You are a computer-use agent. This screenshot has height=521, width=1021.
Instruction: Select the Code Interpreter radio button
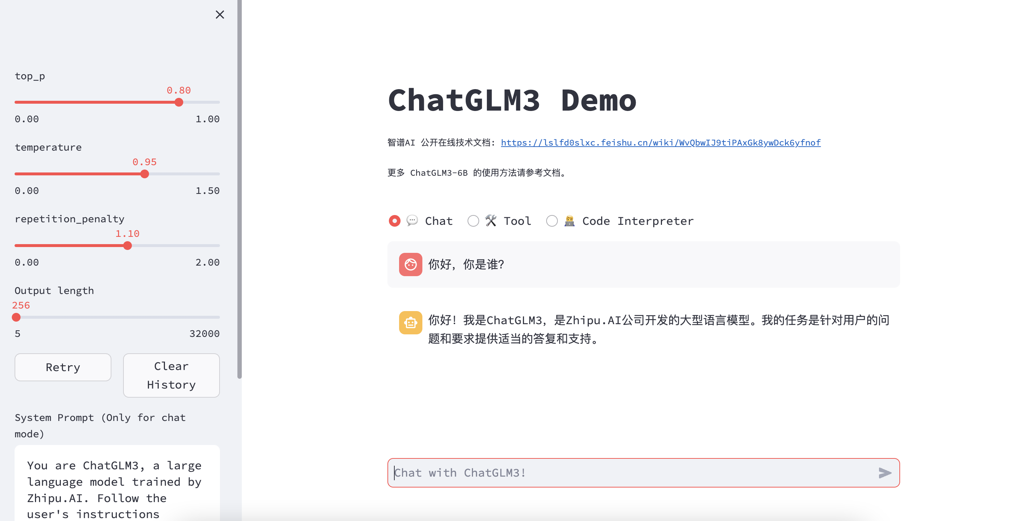tap(552, 221)
